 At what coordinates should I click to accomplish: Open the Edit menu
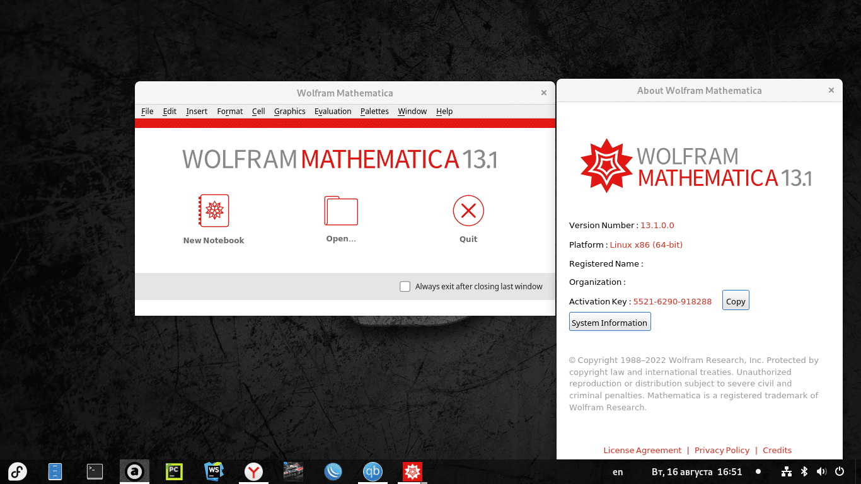coord(170,111)
